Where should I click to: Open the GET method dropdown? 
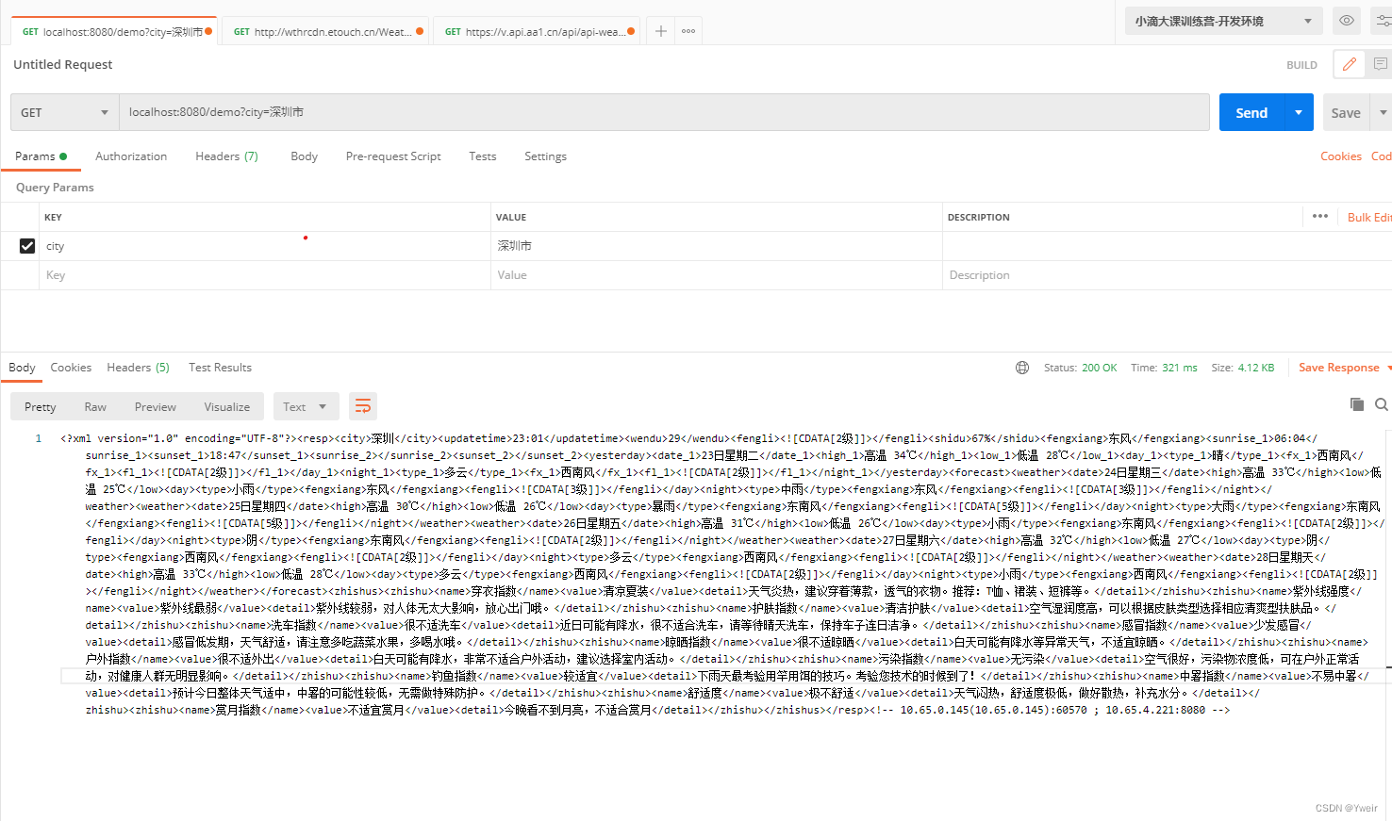coord(63,112)
